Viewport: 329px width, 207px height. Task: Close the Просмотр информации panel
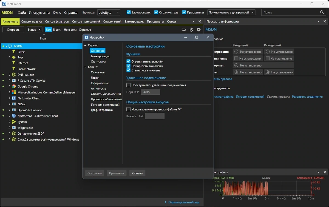click(325, 21)
